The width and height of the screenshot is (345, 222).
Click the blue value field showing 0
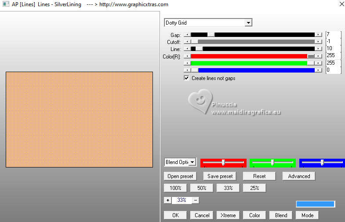click(x=333, y=70)
